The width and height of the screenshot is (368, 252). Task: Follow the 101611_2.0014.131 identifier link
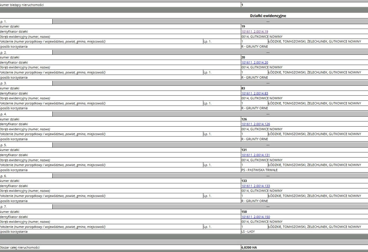tap(256, 155)
